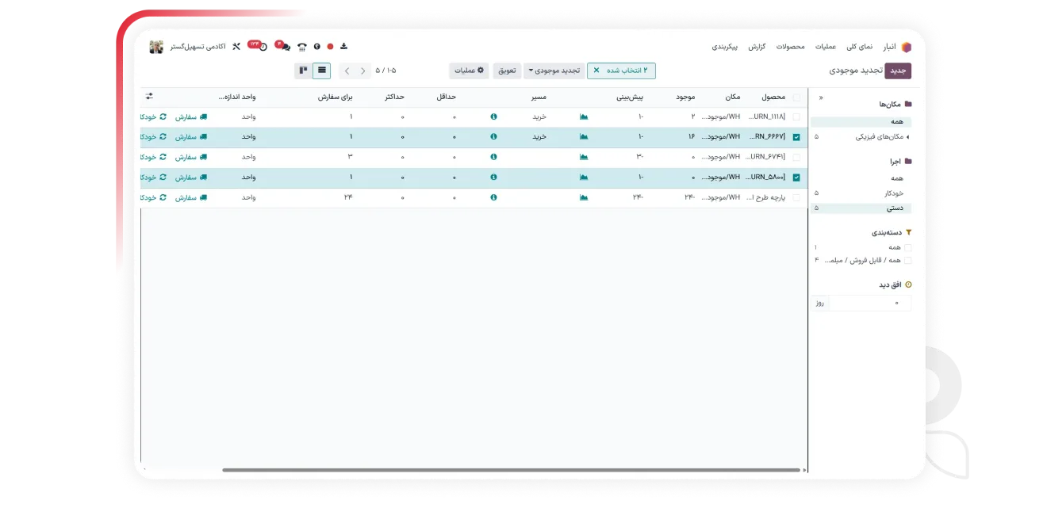Click the download icon in top bar
1047x508 pixels.
pos(344,46)
